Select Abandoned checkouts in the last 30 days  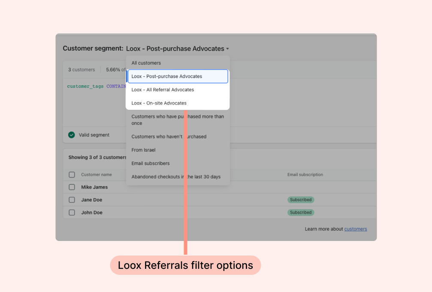tap(176, 177)
